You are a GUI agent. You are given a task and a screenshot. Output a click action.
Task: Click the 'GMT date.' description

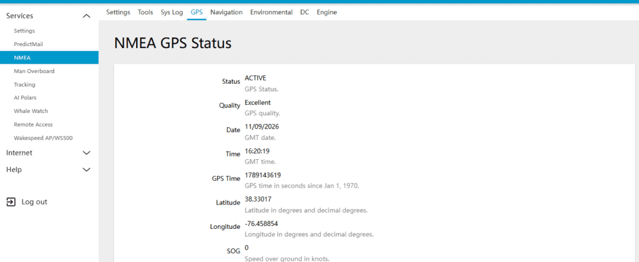pyautogui.click(x=260, y=138)
